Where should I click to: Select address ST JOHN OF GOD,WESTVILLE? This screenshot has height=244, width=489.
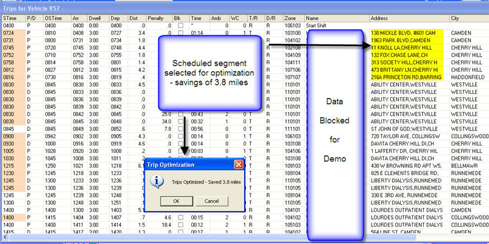[x=409, y=129]
